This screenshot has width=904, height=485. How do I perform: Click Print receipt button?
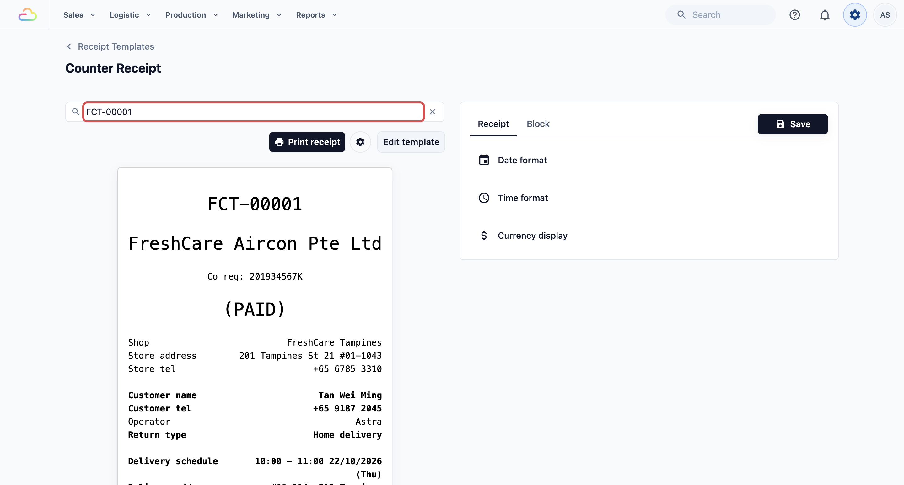click(x=307, y=142)
